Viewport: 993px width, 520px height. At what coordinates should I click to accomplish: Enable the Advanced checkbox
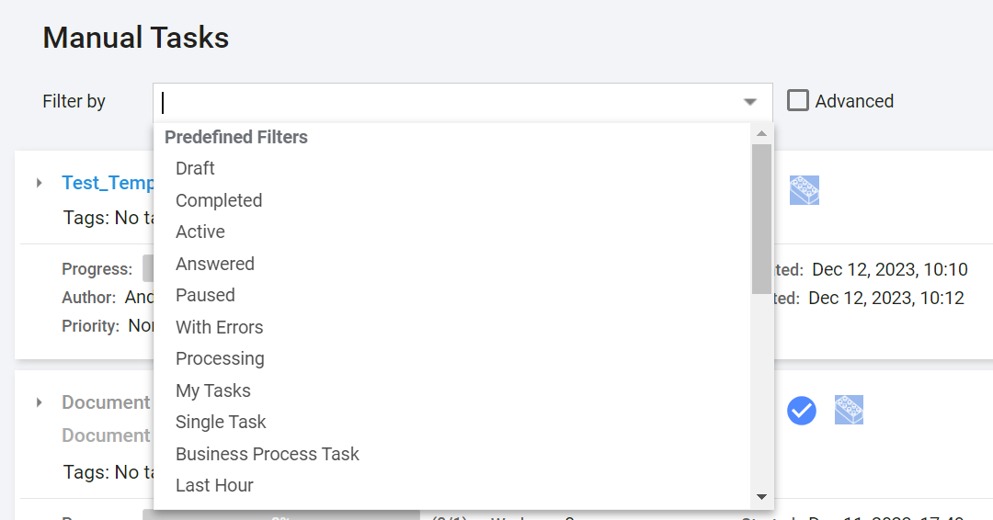pyautogui.click(x=798, y=100)
